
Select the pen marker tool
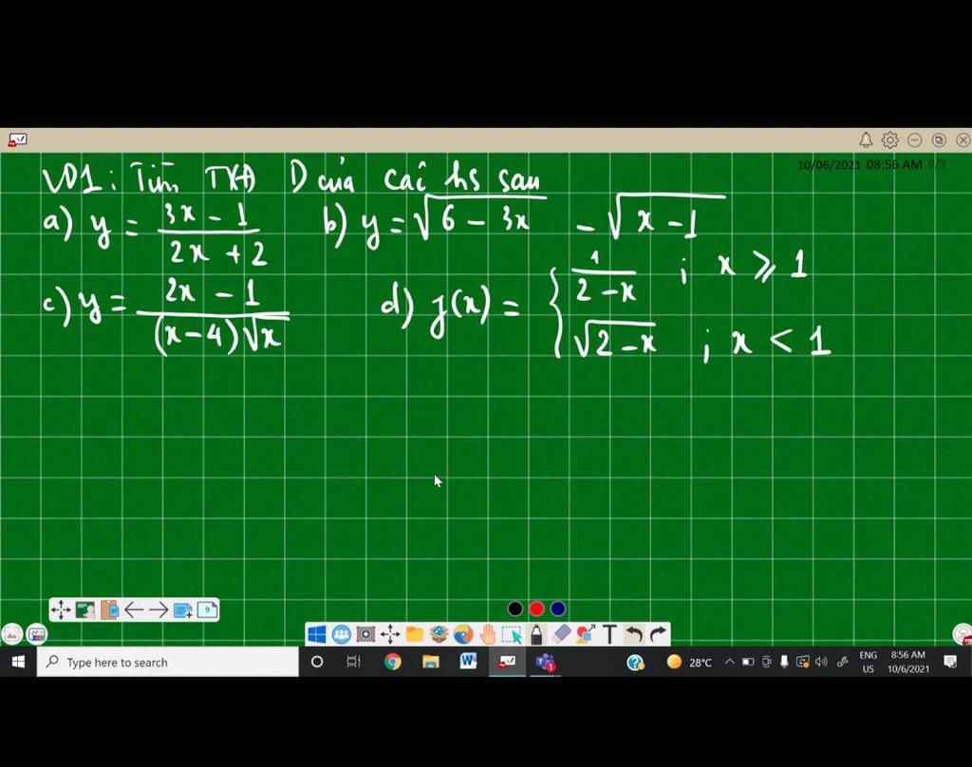pyautogui.click(x=537, y=634)
